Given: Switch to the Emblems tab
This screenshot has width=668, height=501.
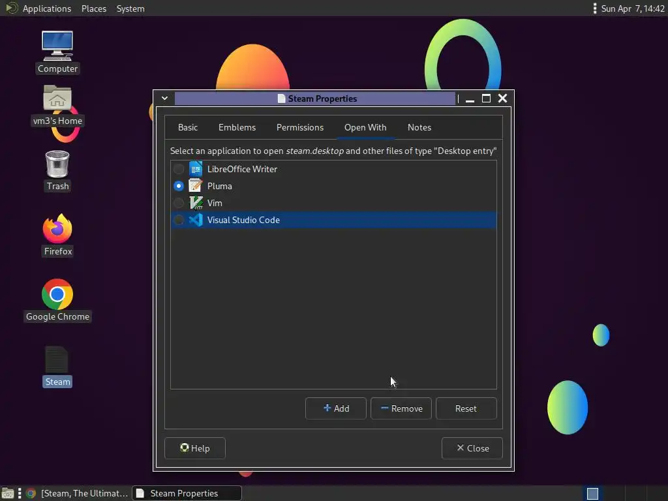Looking at the screenshot, I should [237, 127].
